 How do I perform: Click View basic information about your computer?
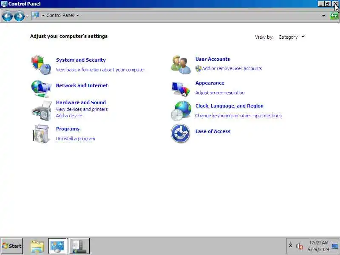100,70
